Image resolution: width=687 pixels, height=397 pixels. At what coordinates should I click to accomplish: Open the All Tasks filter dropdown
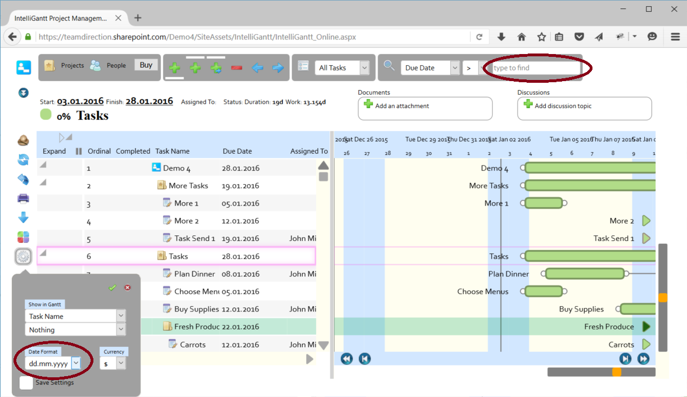point(342,68)
